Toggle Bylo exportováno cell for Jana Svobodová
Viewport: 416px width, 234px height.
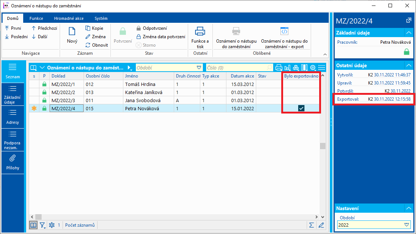coord(301,100)
